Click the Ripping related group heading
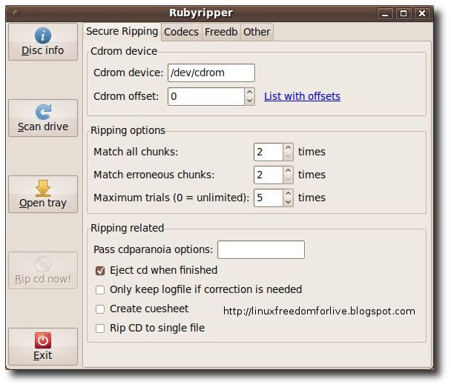Viewport: 451px width, 387px height. (x=127, y=228)
